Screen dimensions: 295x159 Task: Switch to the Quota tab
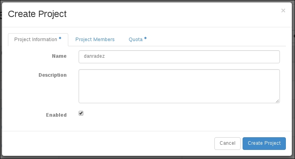tap(135, 40)
